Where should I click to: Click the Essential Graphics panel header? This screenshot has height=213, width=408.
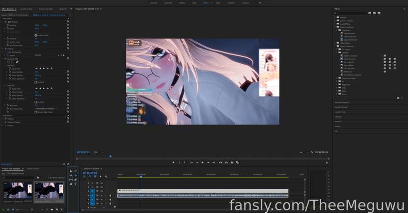click(342, 102)
